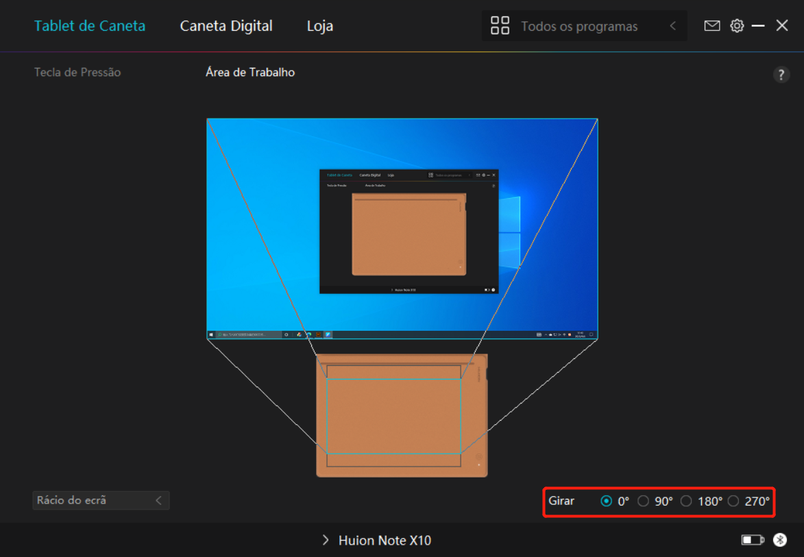Open the Rácio do ecrã dropdown

point(101,500)
